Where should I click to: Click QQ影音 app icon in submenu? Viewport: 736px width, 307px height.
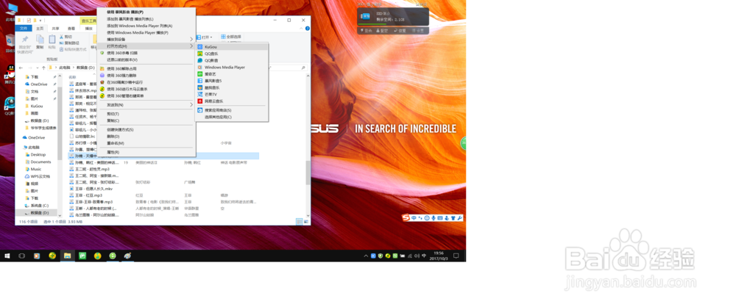click(200, 60)
